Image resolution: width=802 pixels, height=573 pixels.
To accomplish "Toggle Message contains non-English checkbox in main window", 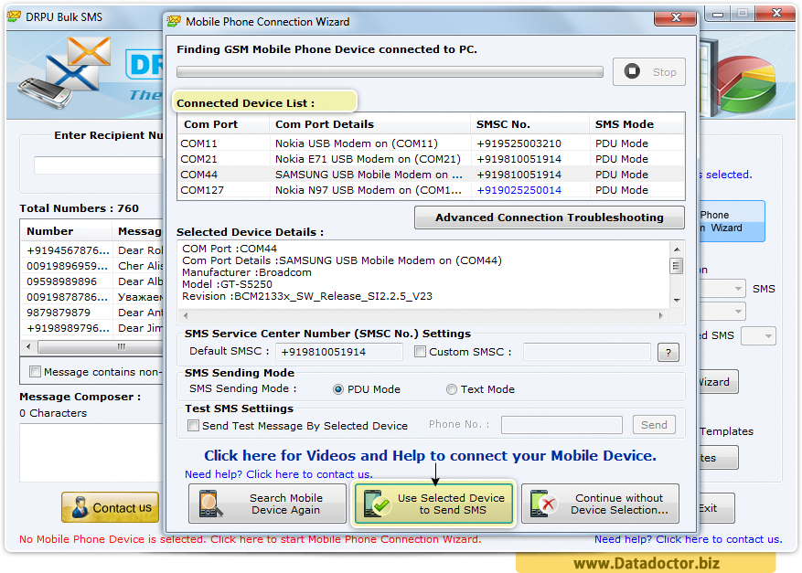I will (35, 372).
